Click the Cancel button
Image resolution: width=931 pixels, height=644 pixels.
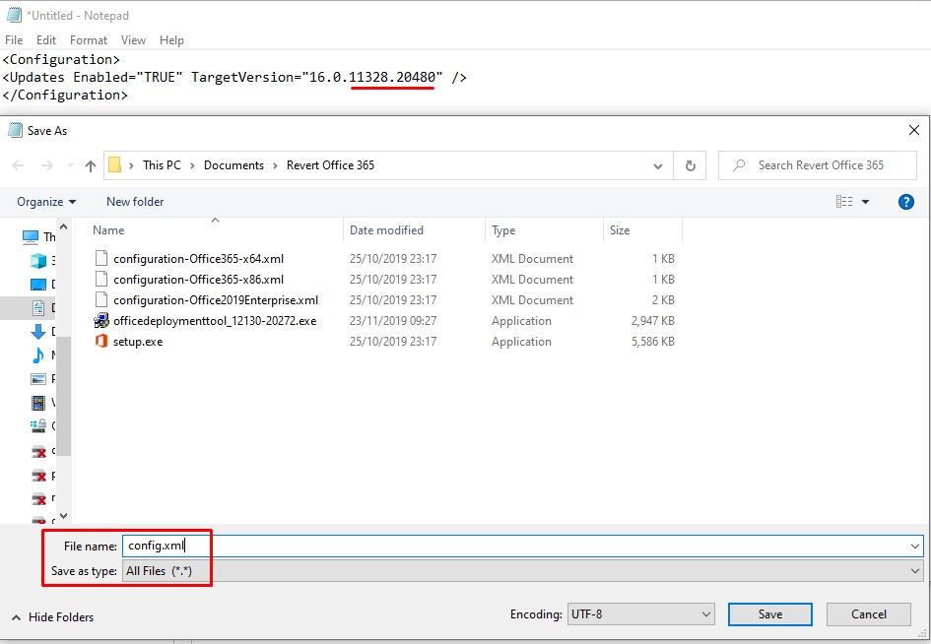868,613
